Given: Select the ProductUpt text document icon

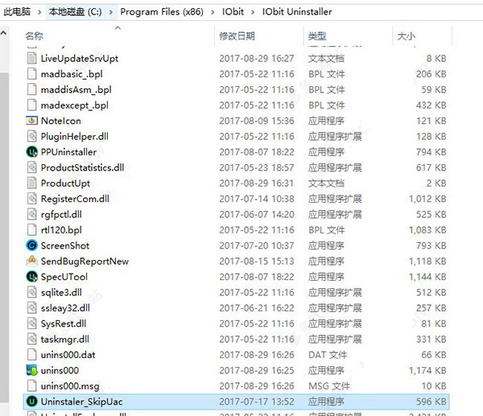Looking at the screenshot, I should click(31, 183).
